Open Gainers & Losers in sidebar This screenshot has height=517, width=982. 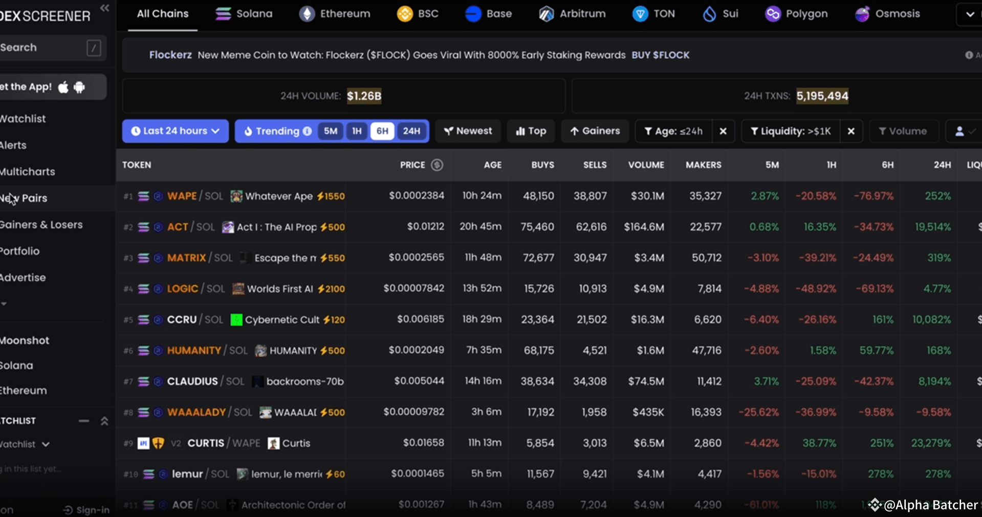pyautogui.click(x=41, y=224)
